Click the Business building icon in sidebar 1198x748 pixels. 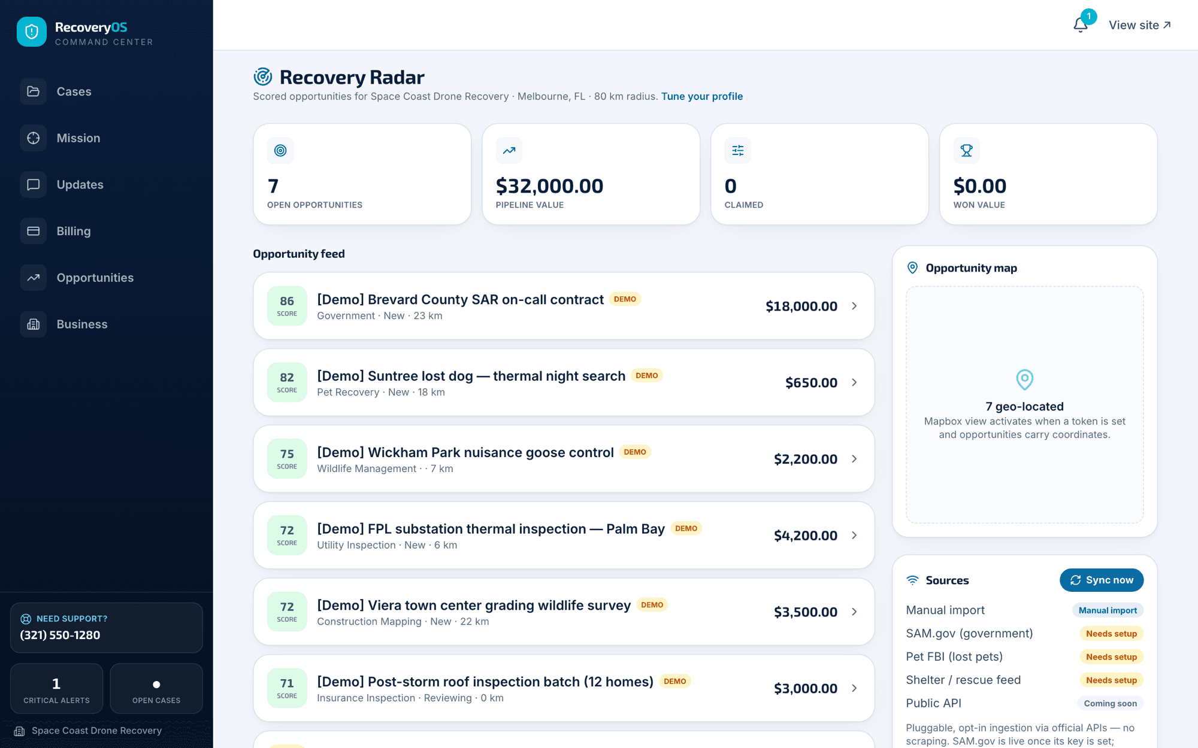click(34, 324)
